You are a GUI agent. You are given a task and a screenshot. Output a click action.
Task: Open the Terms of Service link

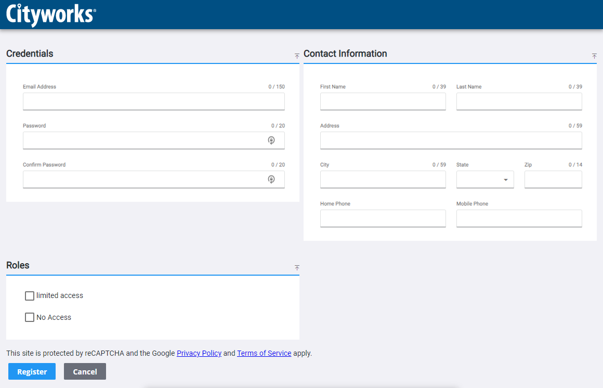(x=264, y=353)
